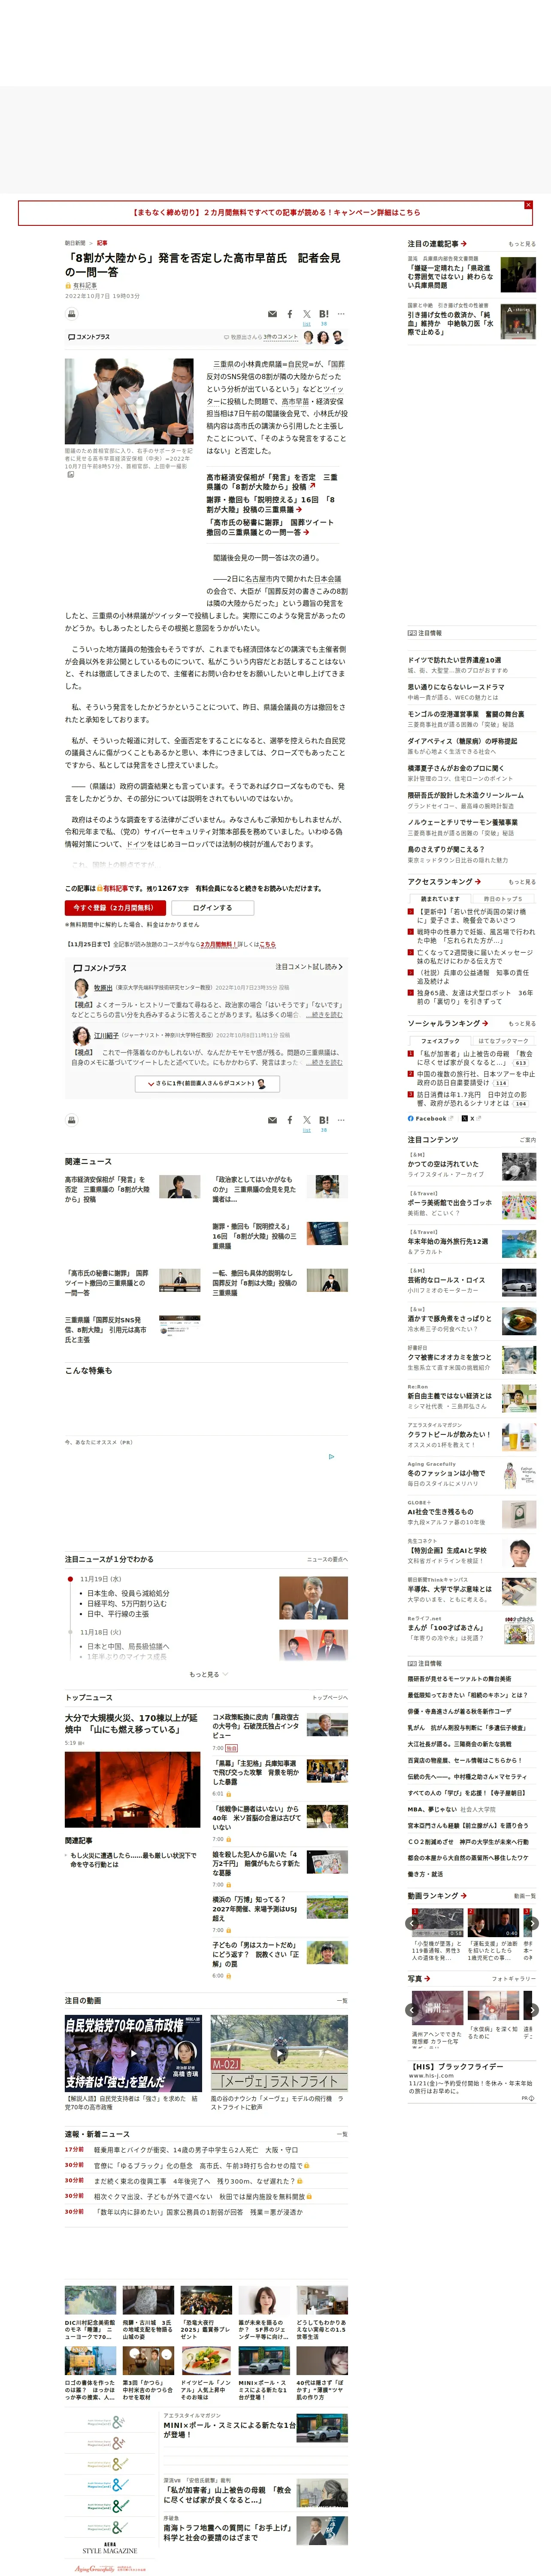
Task: Click bottom Hatena B! bookmark icon
Action: [324, 1120]
